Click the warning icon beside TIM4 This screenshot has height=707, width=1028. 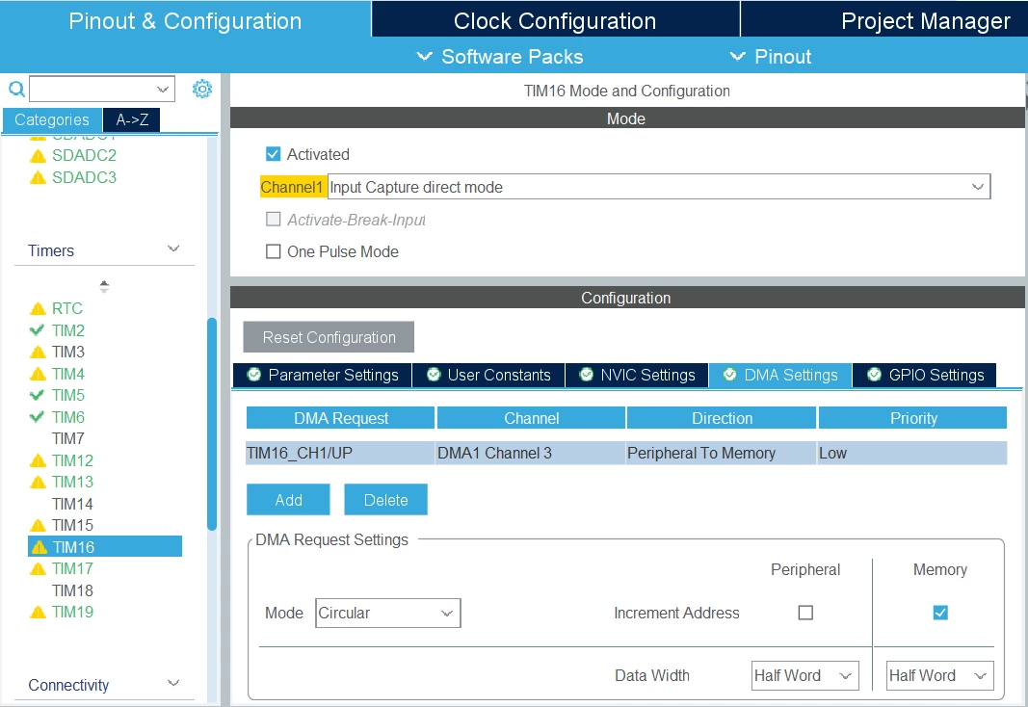[x=38, y=374]
